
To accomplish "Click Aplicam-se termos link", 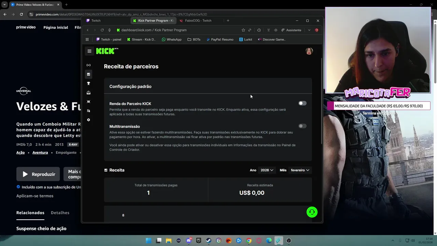I will [x=35, y=196].
